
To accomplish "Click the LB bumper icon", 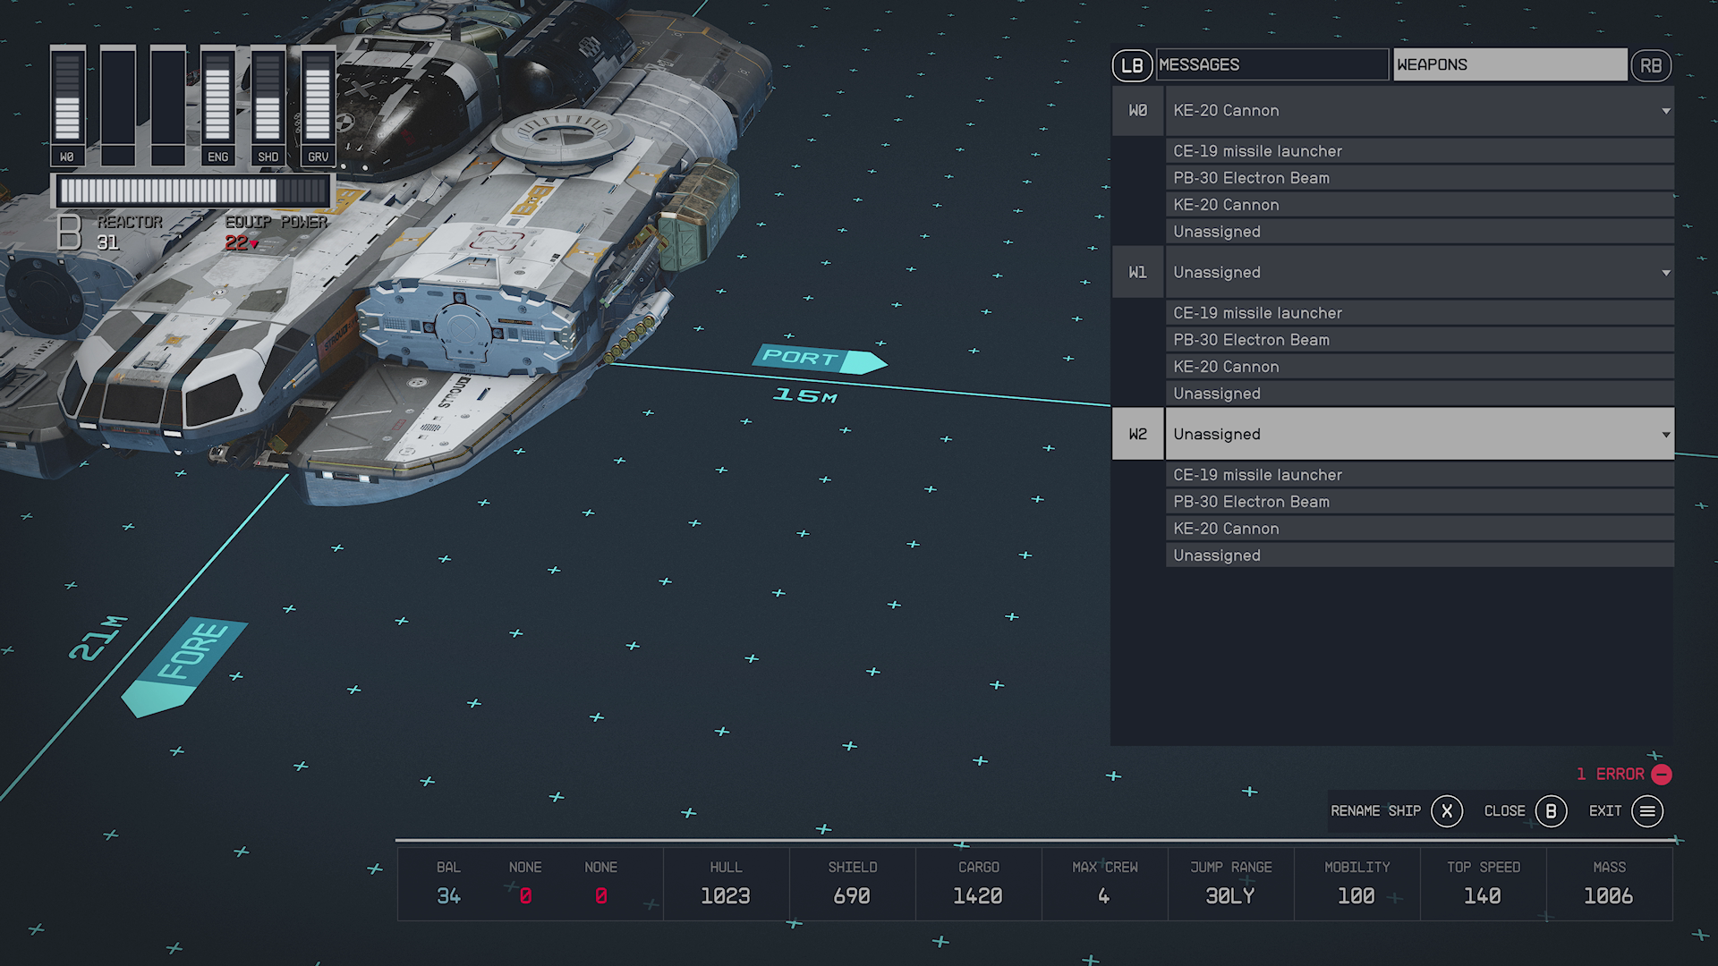I will pos(1131,65).
